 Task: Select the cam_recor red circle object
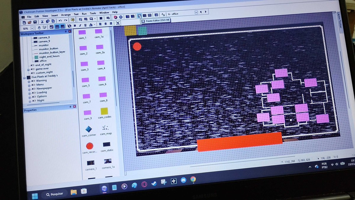pyautogui.click(x=89, y=146)
